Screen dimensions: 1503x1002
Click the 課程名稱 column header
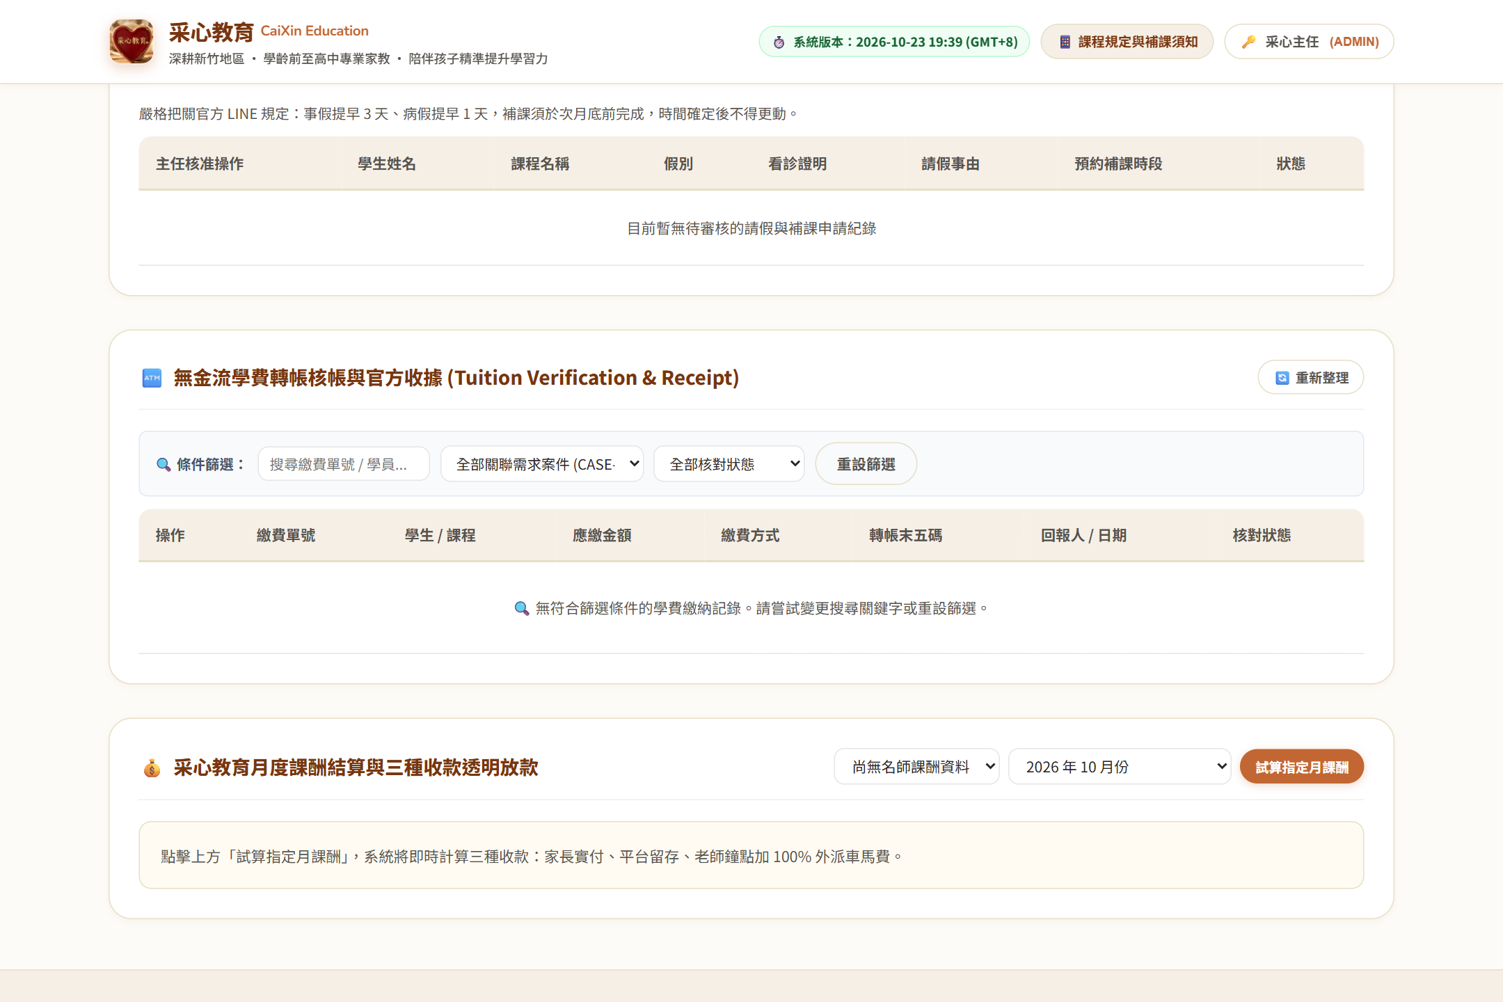pyautogui.click(x=540, y=164)
